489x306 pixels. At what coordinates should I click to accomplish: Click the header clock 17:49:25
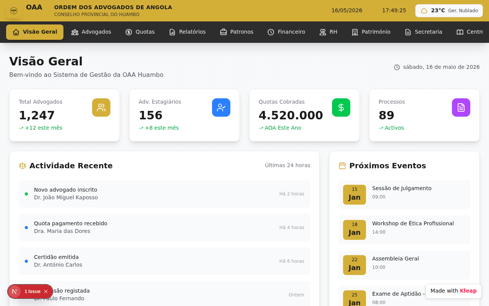[394, 10]
